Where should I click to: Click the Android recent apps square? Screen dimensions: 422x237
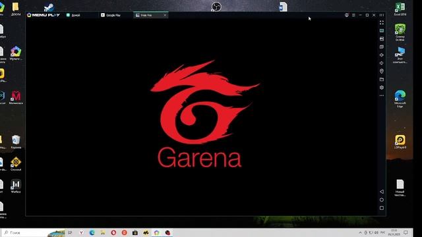(382, 208)
